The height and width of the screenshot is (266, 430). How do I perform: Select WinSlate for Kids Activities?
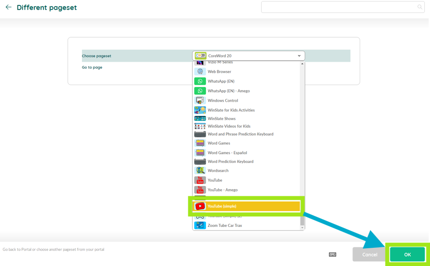tap(231, 110)
